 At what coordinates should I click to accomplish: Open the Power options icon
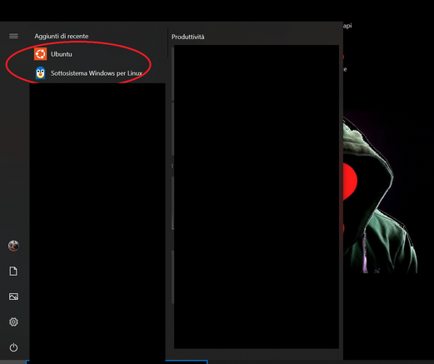pos(13,347)
